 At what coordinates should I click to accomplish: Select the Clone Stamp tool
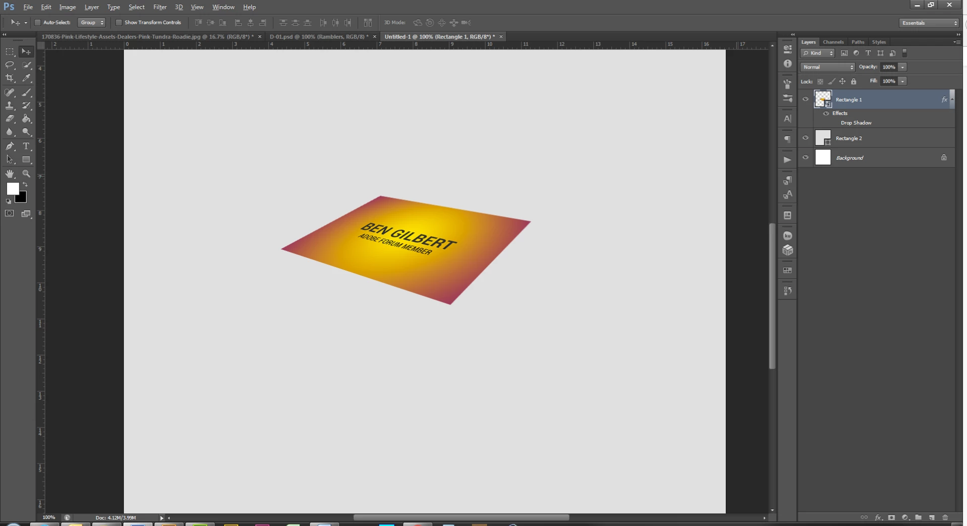coord(10,106)
